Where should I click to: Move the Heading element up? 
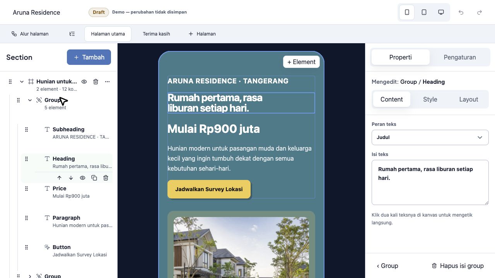tap(59, 178)
